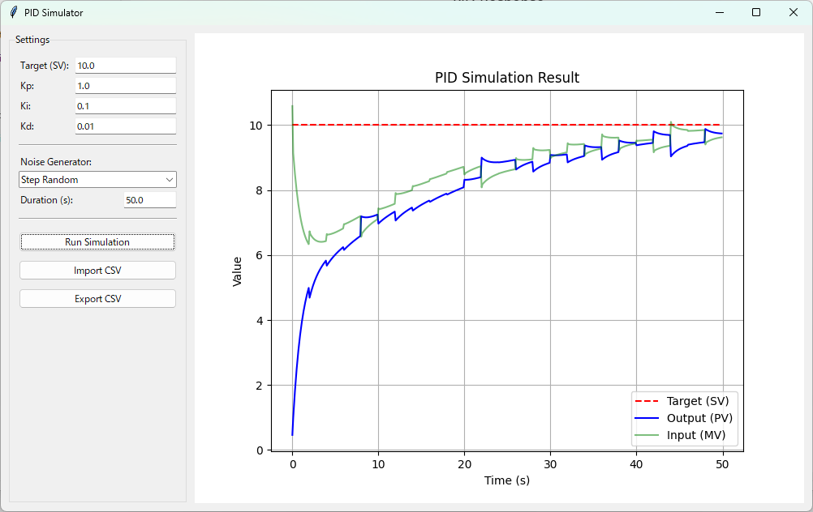
Task: Click the Value y-axis label
Action: tap(238, 271)
